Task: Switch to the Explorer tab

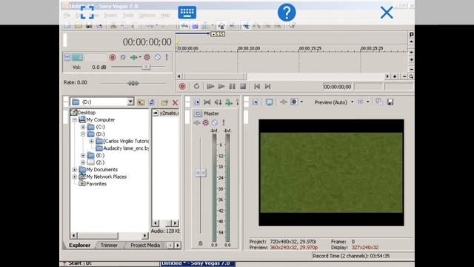Action: [79, 245]
